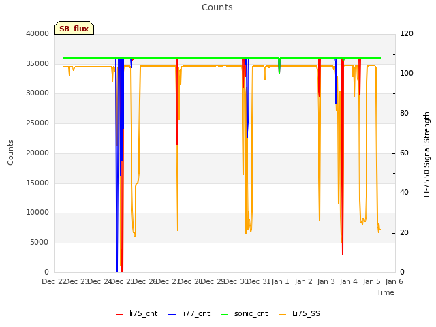
Task: Click the Time x-axis label
Action: (x=386, y=292)
